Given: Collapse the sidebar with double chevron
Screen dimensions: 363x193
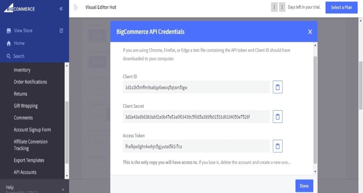Looking at the screenshot, I should (x=61, y=9).
